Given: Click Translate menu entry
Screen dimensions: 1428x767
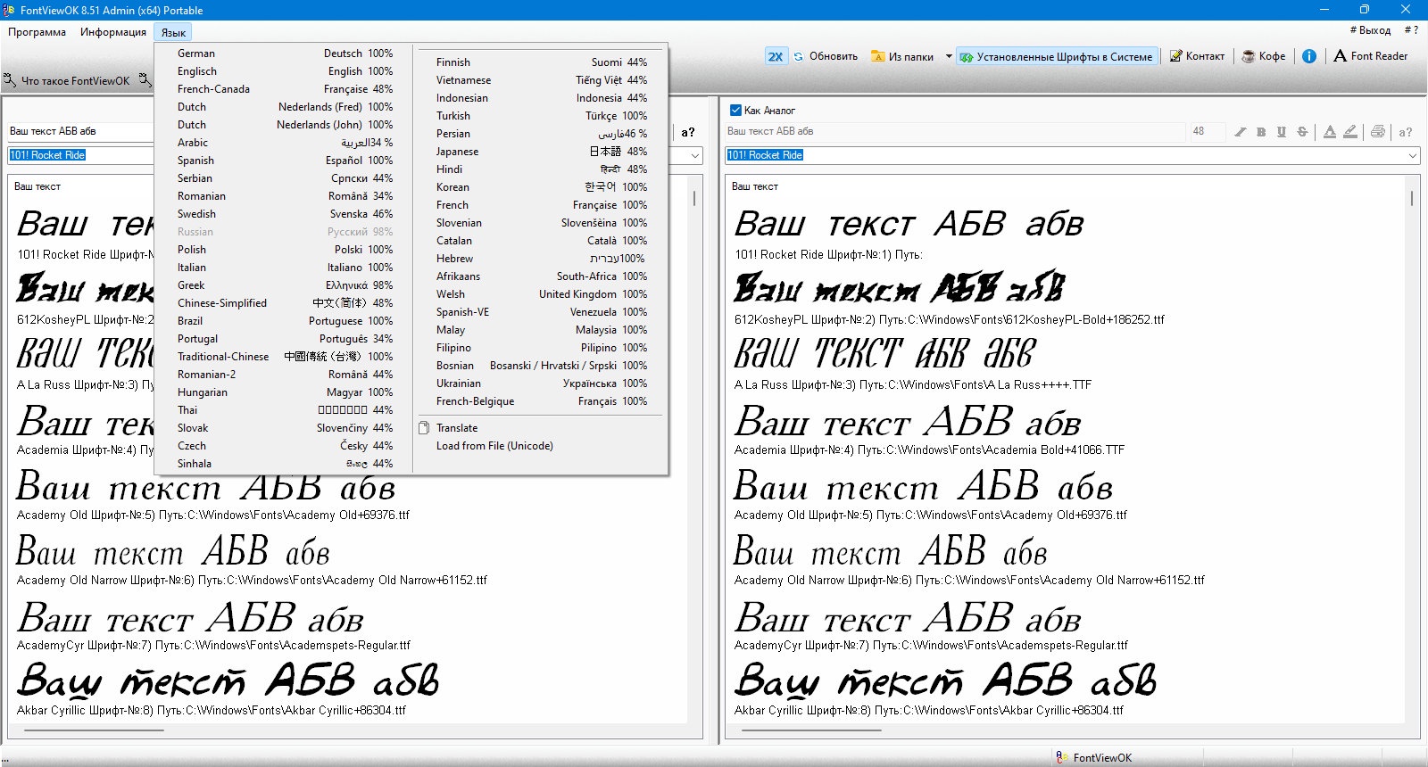Looking at the screenshot, I should [x=540, y=428].
